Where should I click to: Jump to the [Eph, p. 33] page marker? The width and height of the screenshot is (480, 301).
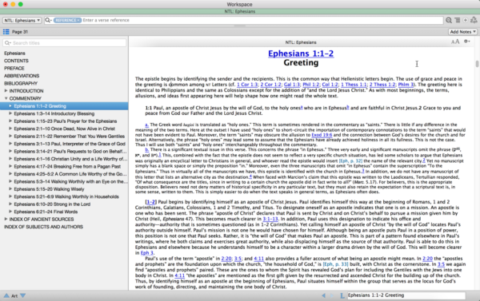[335, 264]
